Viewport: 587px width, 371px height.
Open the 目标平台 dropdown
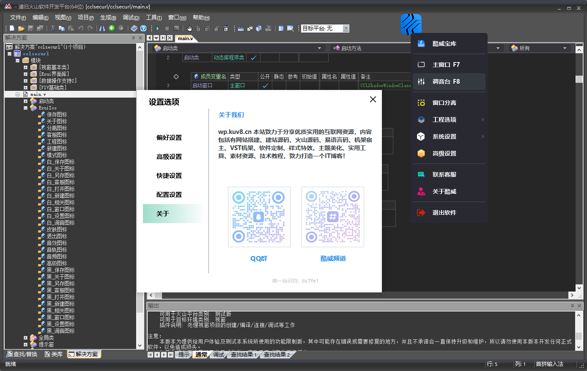pyautogui.click(x=346, y=28)
